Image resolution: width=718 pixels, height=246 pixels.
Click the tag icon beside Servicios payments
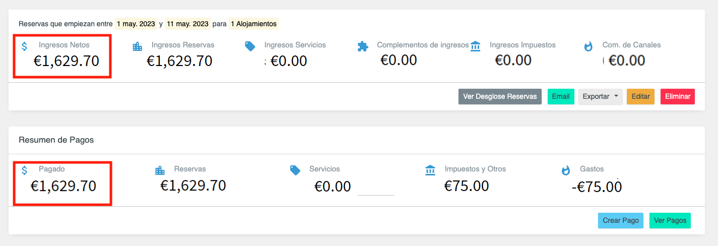pyautogui.click(x=295, y=170)
